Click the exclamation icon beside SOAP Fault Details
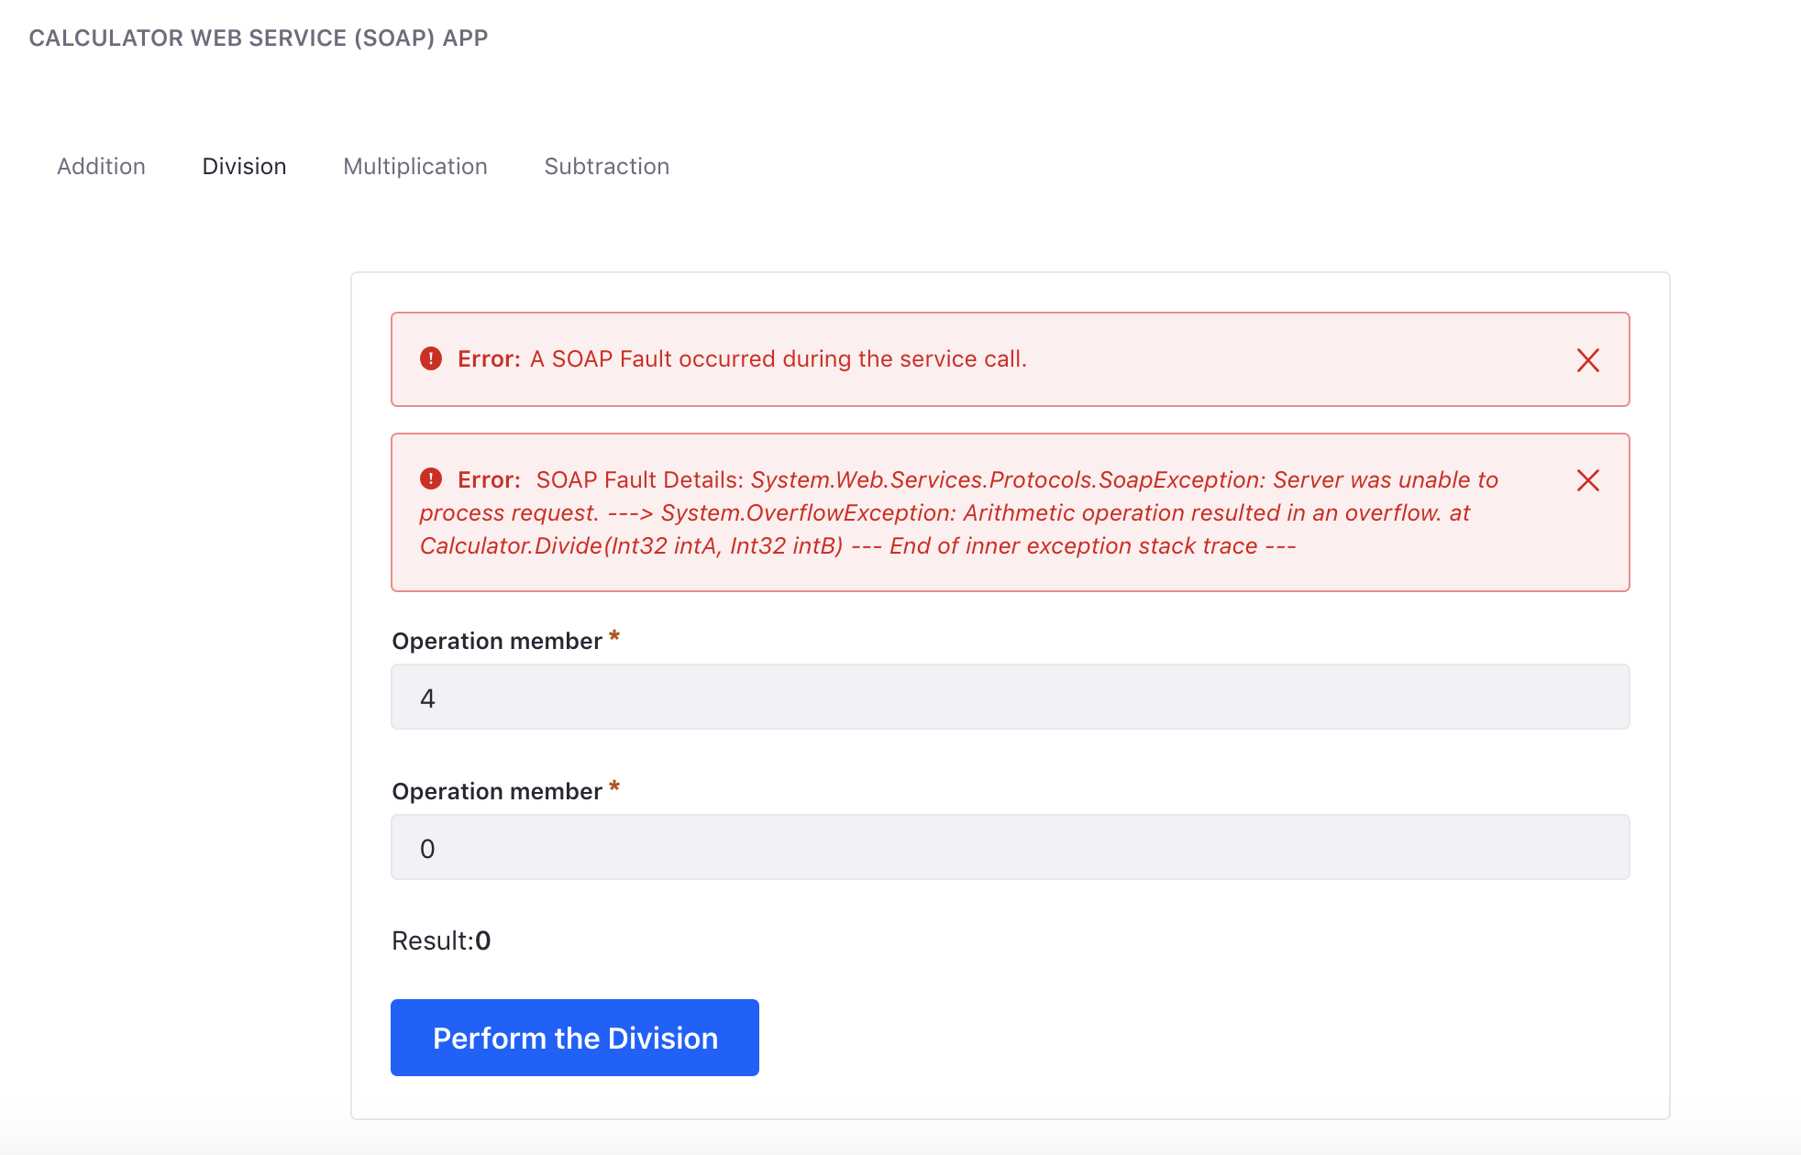 (x=431, y=478)
